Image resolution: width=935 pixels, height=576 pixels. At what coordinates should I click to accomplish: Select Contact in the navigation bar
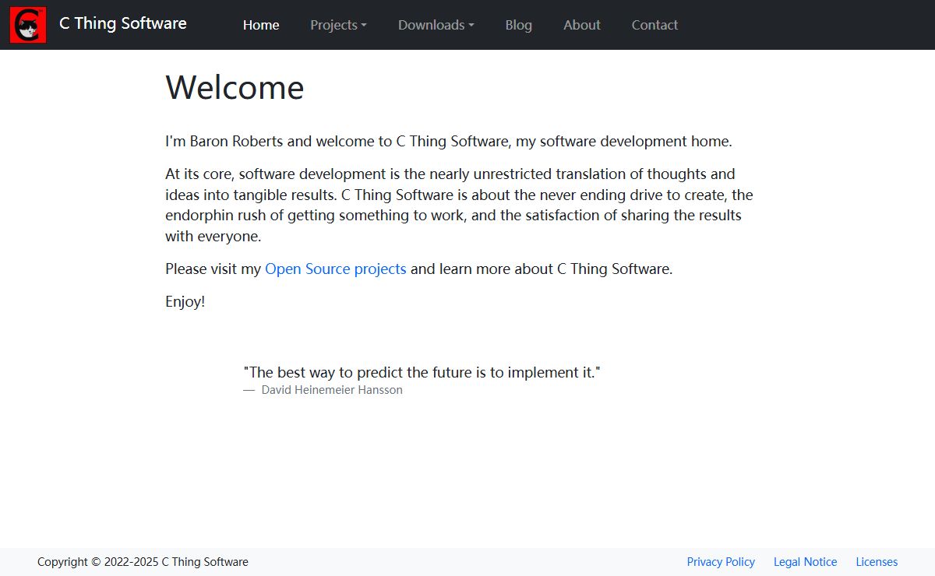(654, 25)
